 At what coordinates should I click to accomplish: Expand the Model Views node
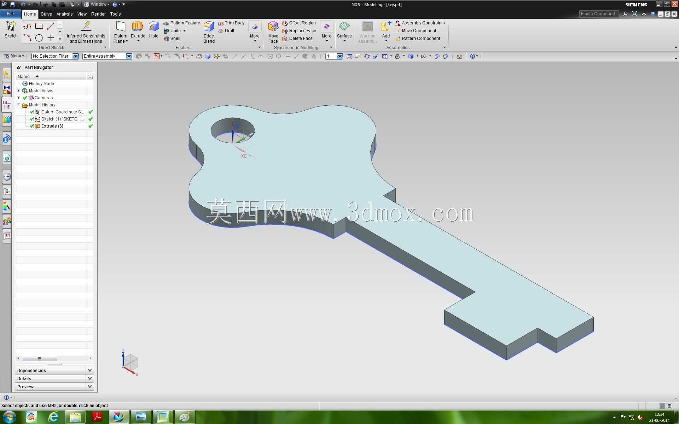point(19,91)
